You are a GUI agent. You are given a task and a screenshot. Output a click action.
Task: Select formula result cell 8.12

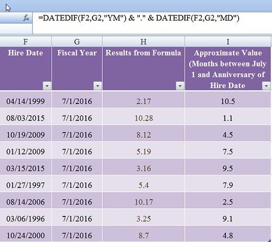(144, 133)
